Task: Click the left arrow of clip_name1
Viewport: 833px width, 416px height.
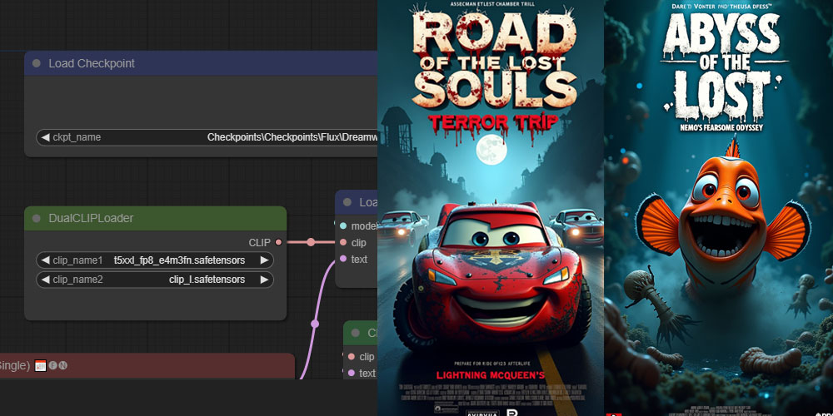Action: 45,260
